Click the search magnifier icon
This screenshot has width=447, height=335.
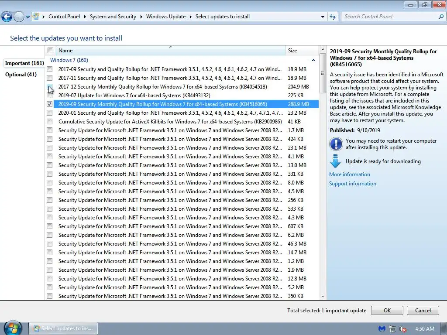441,17
